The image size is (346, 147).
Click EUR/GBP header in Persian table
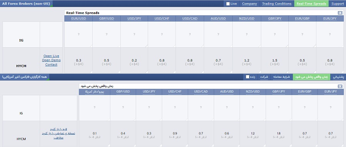(x=304, y=92)
